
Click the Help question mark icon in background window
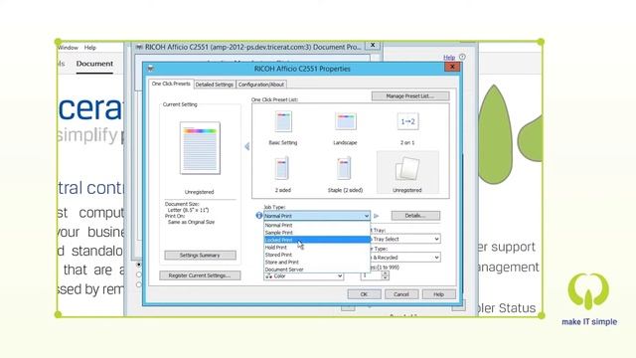462,57
